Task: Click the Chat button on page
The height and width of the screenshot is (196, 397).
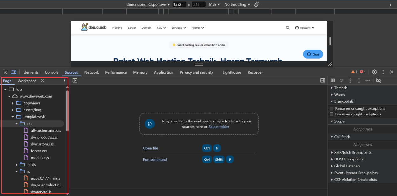Action: tap(313, 54)
